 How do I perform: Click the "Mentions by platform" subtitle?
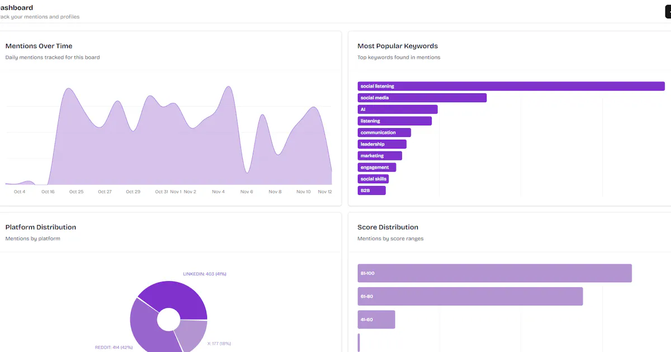click(32, 239)
